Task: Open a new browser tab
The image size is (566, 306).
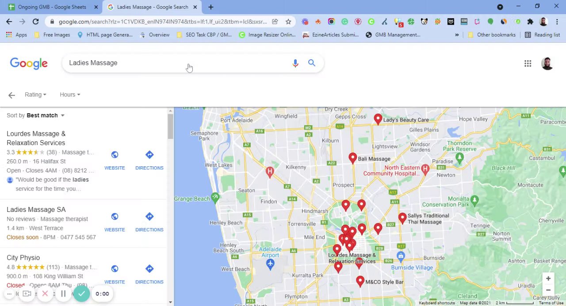Action: (210, 7)
